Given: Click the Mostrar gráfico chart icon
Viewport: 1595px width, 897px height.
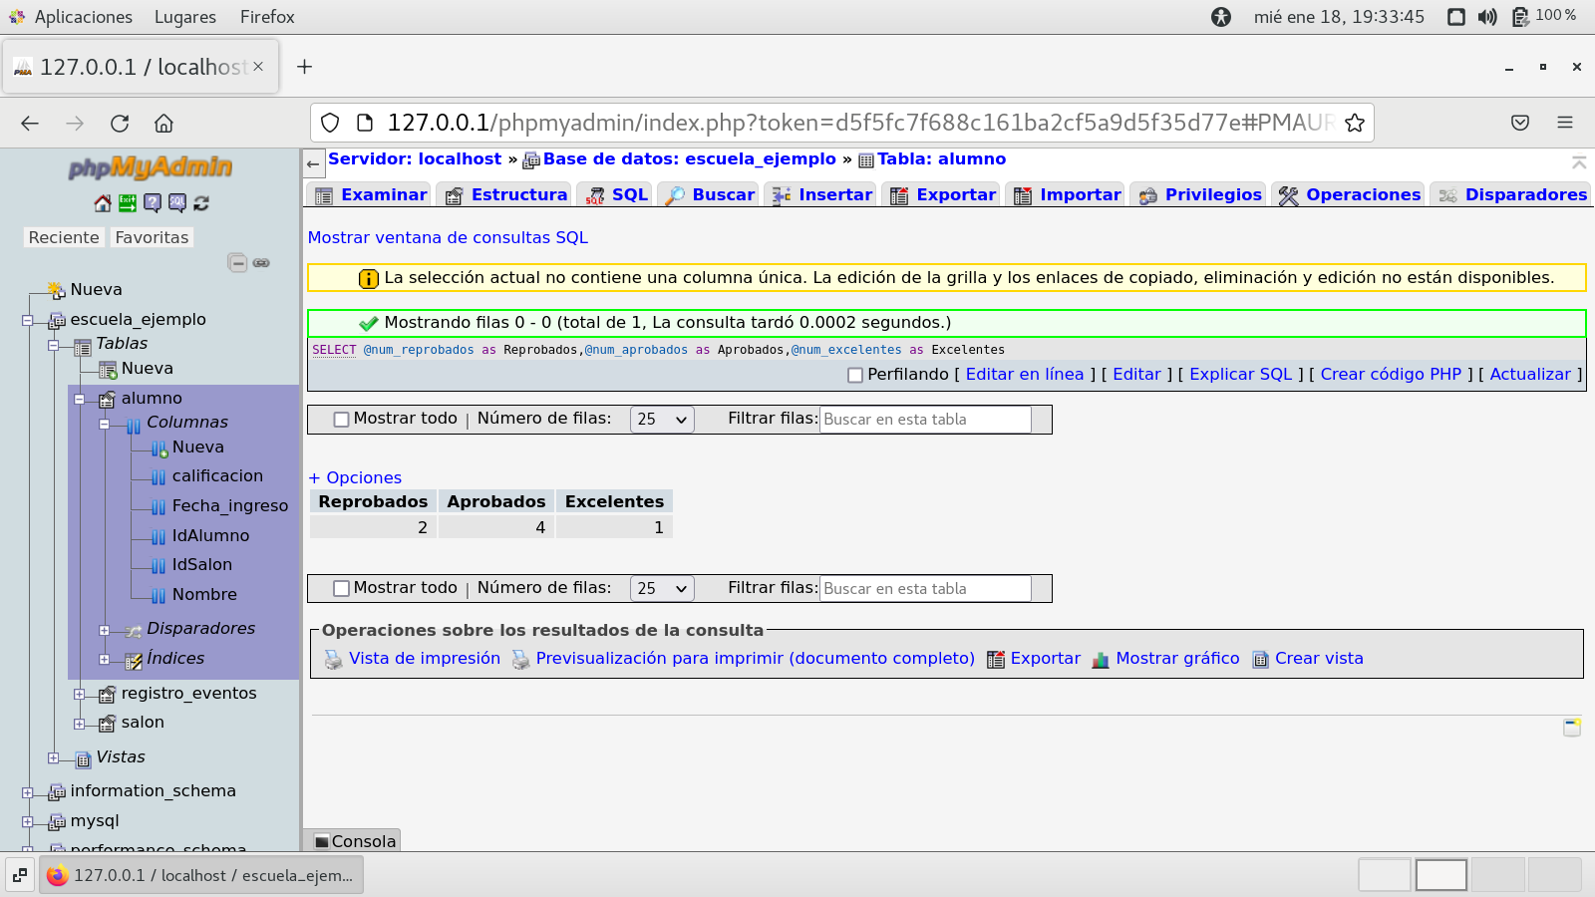Looking at the screenshot, I should coord(1101,660).
